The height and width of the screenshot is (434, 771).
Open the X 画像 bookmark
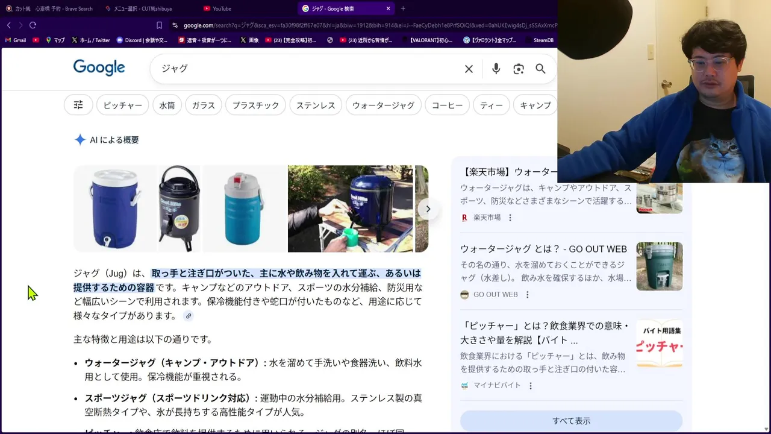pos(249,40)
